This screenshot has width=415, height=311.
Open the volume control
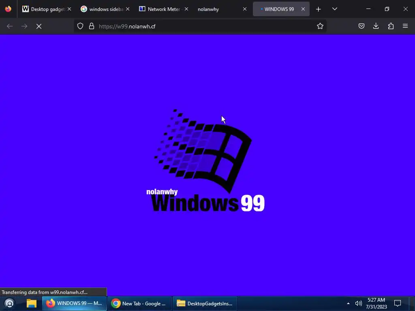pyautogui.click(x=358, y=303)
